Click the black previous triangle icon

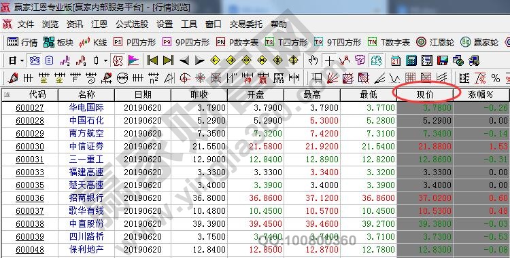point(184,60)
